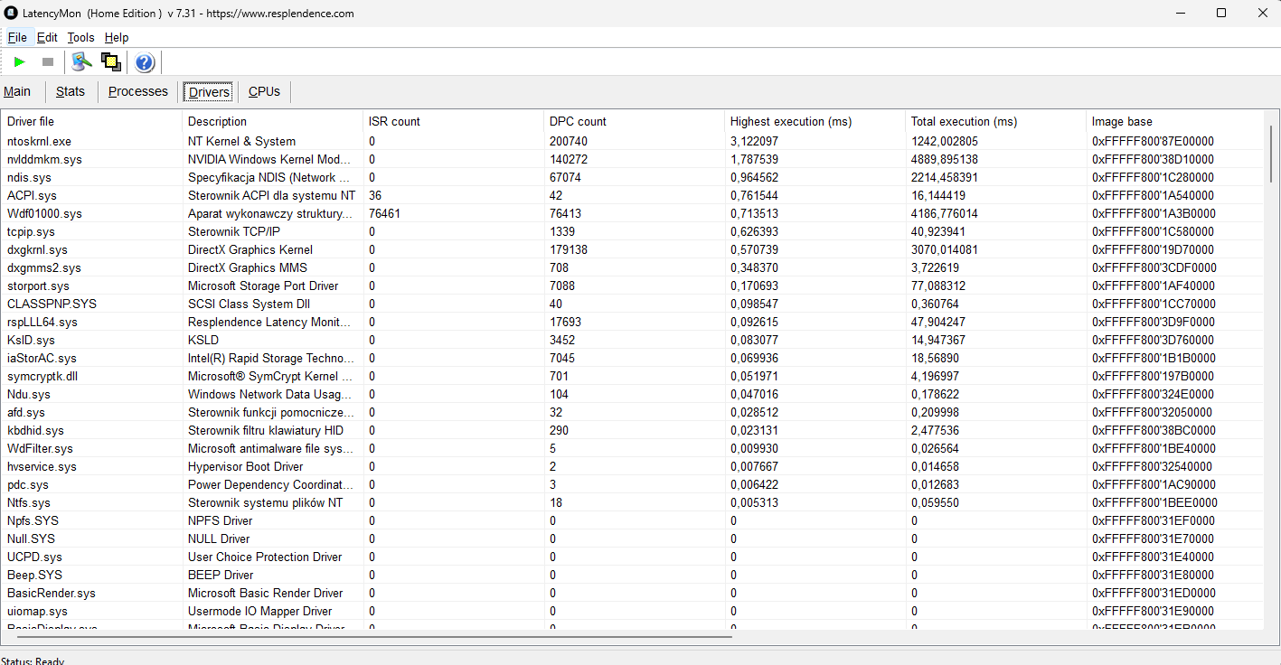Viewport: 1281px width, 665px height.
Task: Click DPC count value 200740
Action: pyautogui.click(x=569, y=141)
